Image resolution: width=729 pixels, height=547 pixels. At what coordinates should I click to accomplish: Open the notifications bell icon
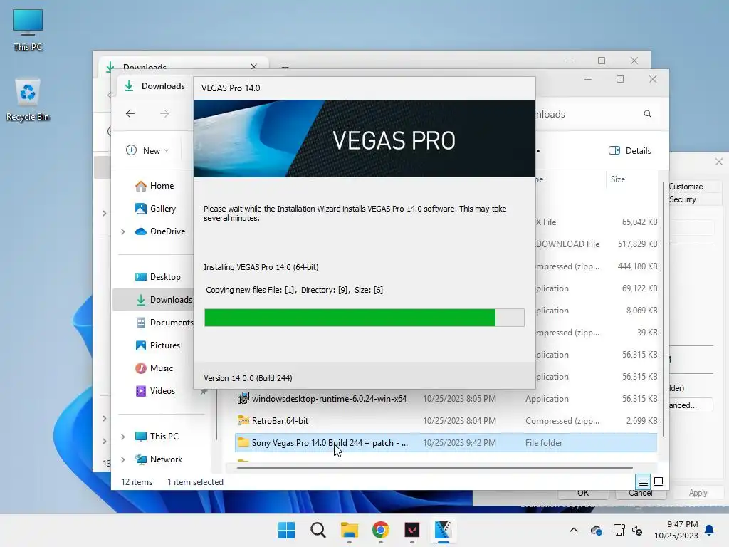pyautogui.click(x=710, y=530)
